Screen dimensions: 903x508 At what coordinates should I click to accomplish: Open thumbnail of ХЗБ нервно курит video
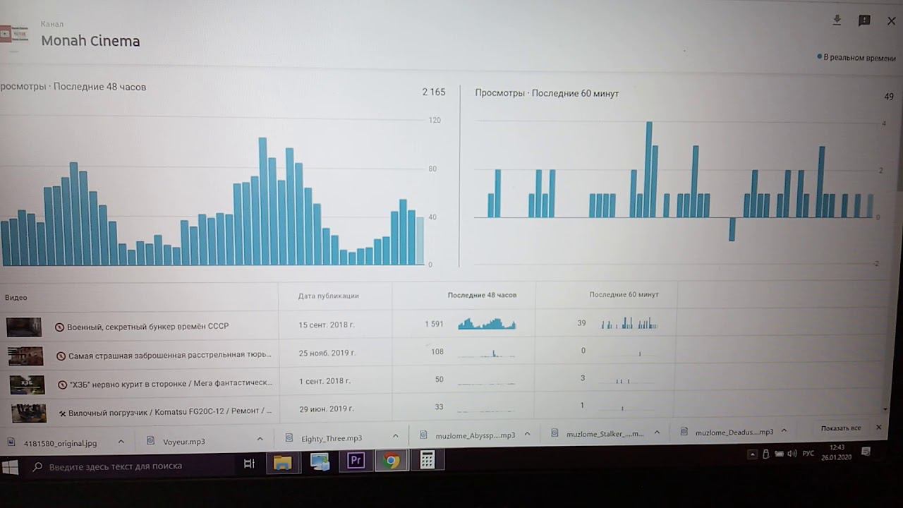pos(28,385)
